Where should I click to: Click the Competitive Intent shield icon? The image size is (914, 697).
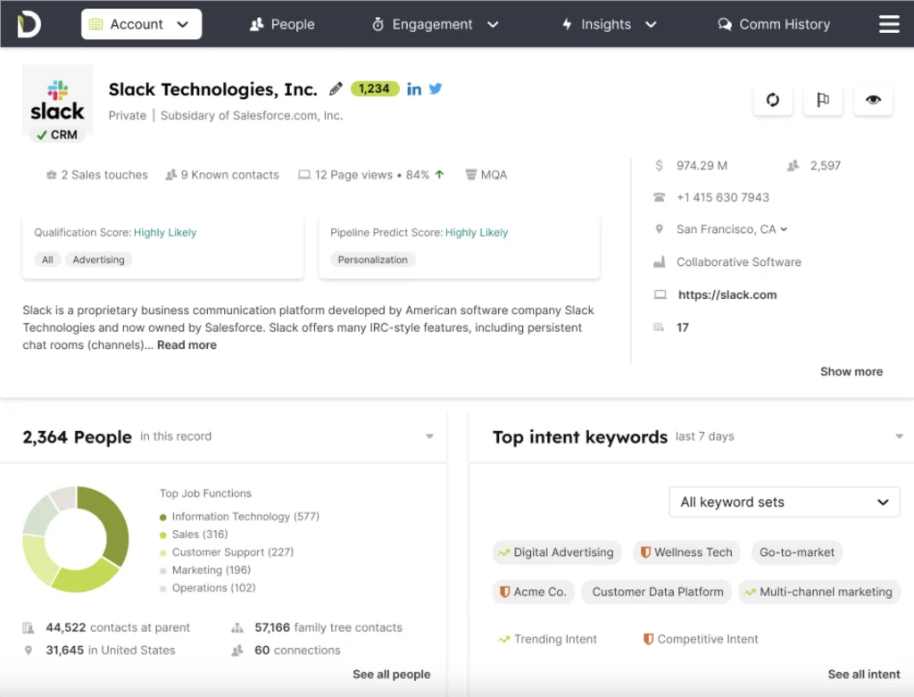[x=648, y=639]
